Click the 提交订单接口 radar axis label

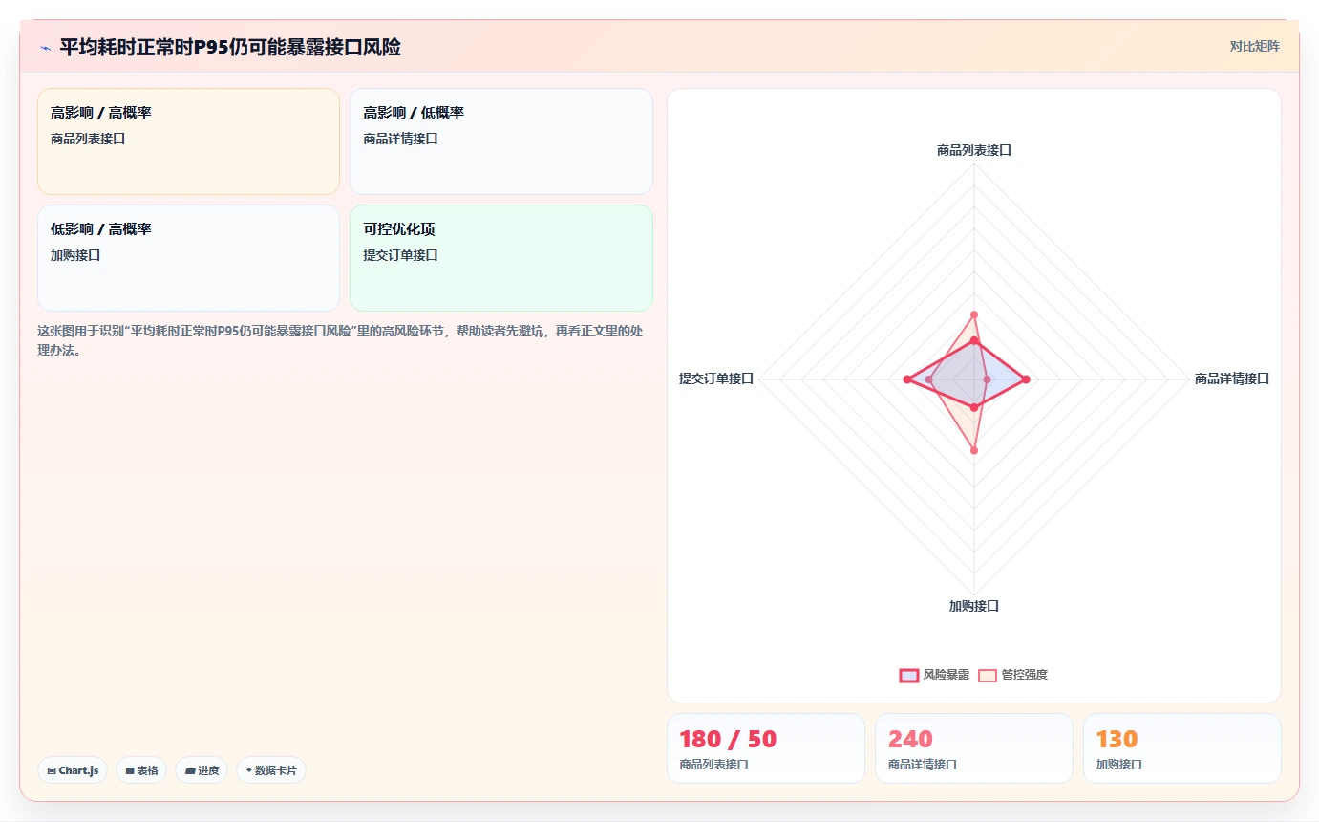pos(716,379)
